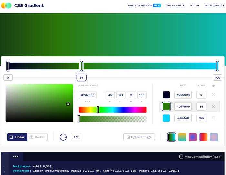Select the green-to-cyan preset swatch
Image resolution: width=226 pixels, height=175 pixels.
point(171,137)
